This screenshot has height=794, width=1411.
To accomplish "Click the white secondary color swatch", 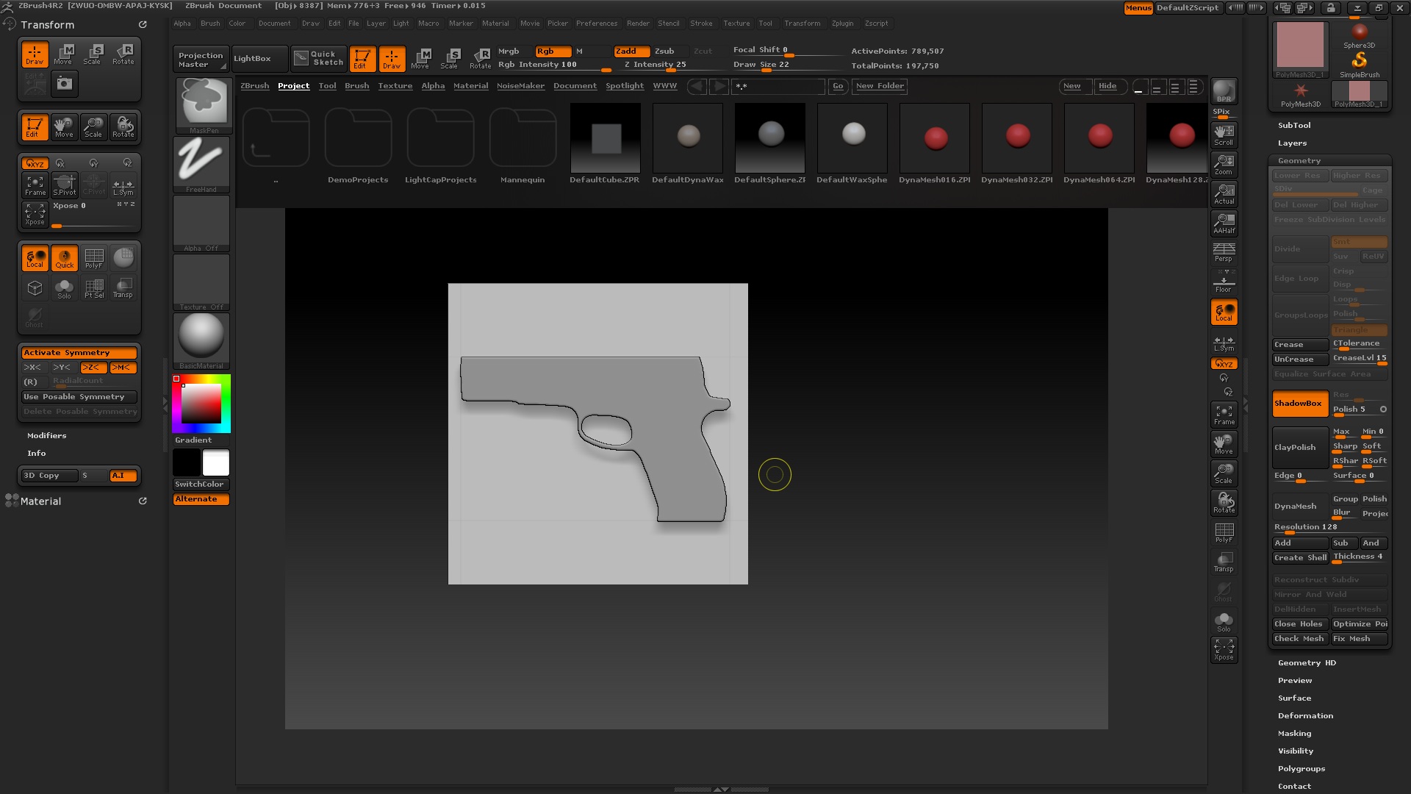I will (x=216, y=462).
